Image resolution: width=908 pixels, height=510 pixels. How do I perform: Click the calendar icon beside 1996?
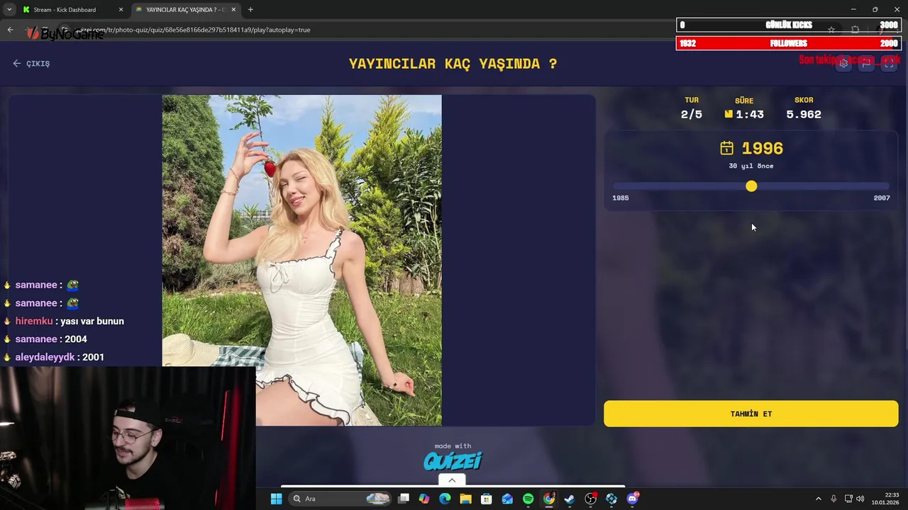[726, 148]
